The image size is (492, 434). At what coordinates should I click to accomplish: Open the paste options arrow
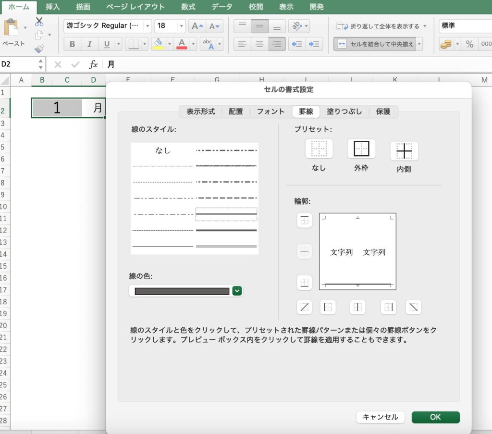click(x=25, y=28)
